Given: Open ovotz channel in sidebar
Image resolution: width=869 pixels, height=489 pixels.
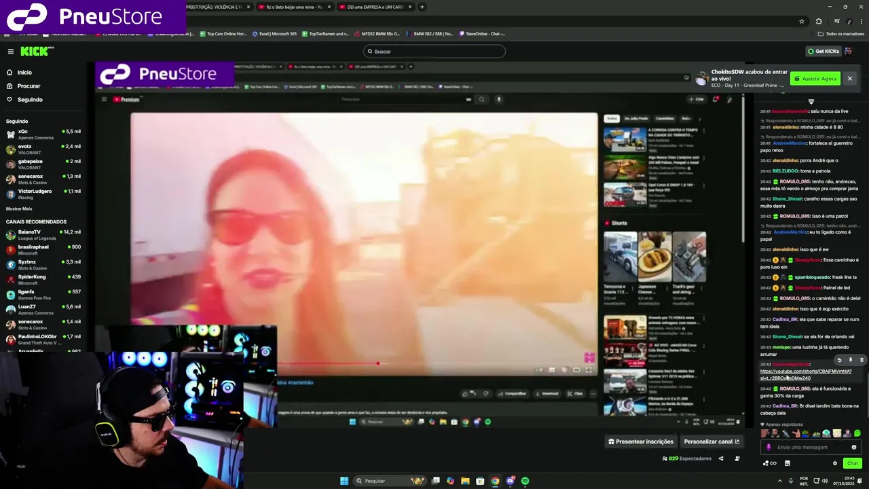Looking at the screenshot, I should pos(43,149).
